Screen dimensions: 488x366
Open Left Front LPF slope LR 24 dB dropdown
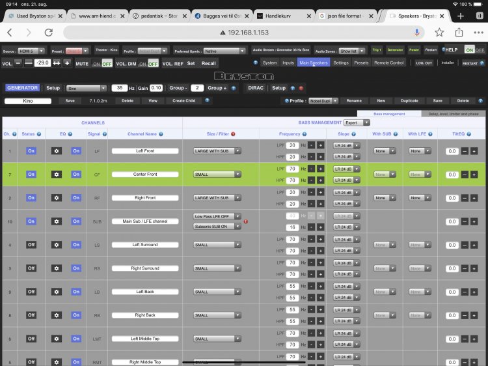tap(346, 145)
